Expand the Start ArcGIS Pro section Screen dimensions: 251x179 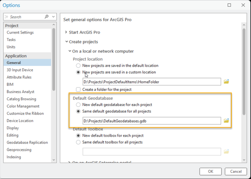pos(66,32)
